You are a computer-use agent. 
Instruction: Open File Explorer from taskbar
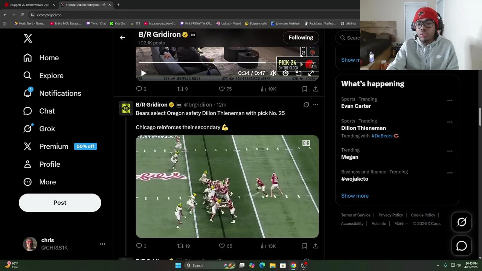(272, 265)
